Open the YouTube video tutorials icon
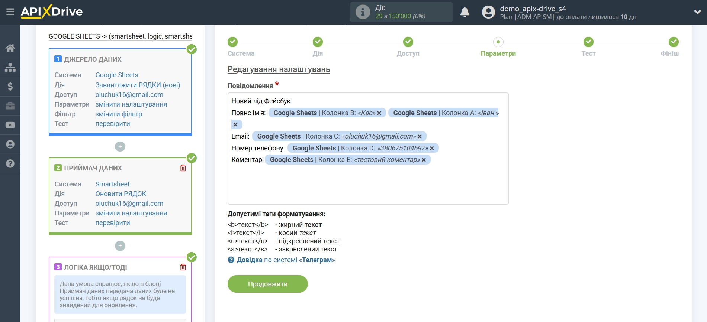This screenshot has width=707, height=322. click(x=10, y=125)
